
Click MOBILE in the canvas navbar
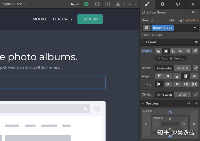40,19
